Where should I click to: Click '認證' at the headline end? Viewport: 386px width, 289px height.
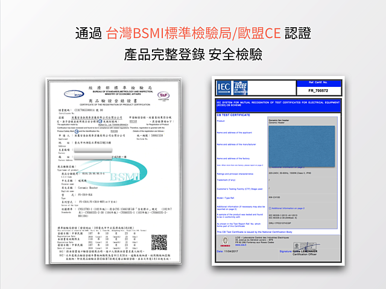coord(298,33)
